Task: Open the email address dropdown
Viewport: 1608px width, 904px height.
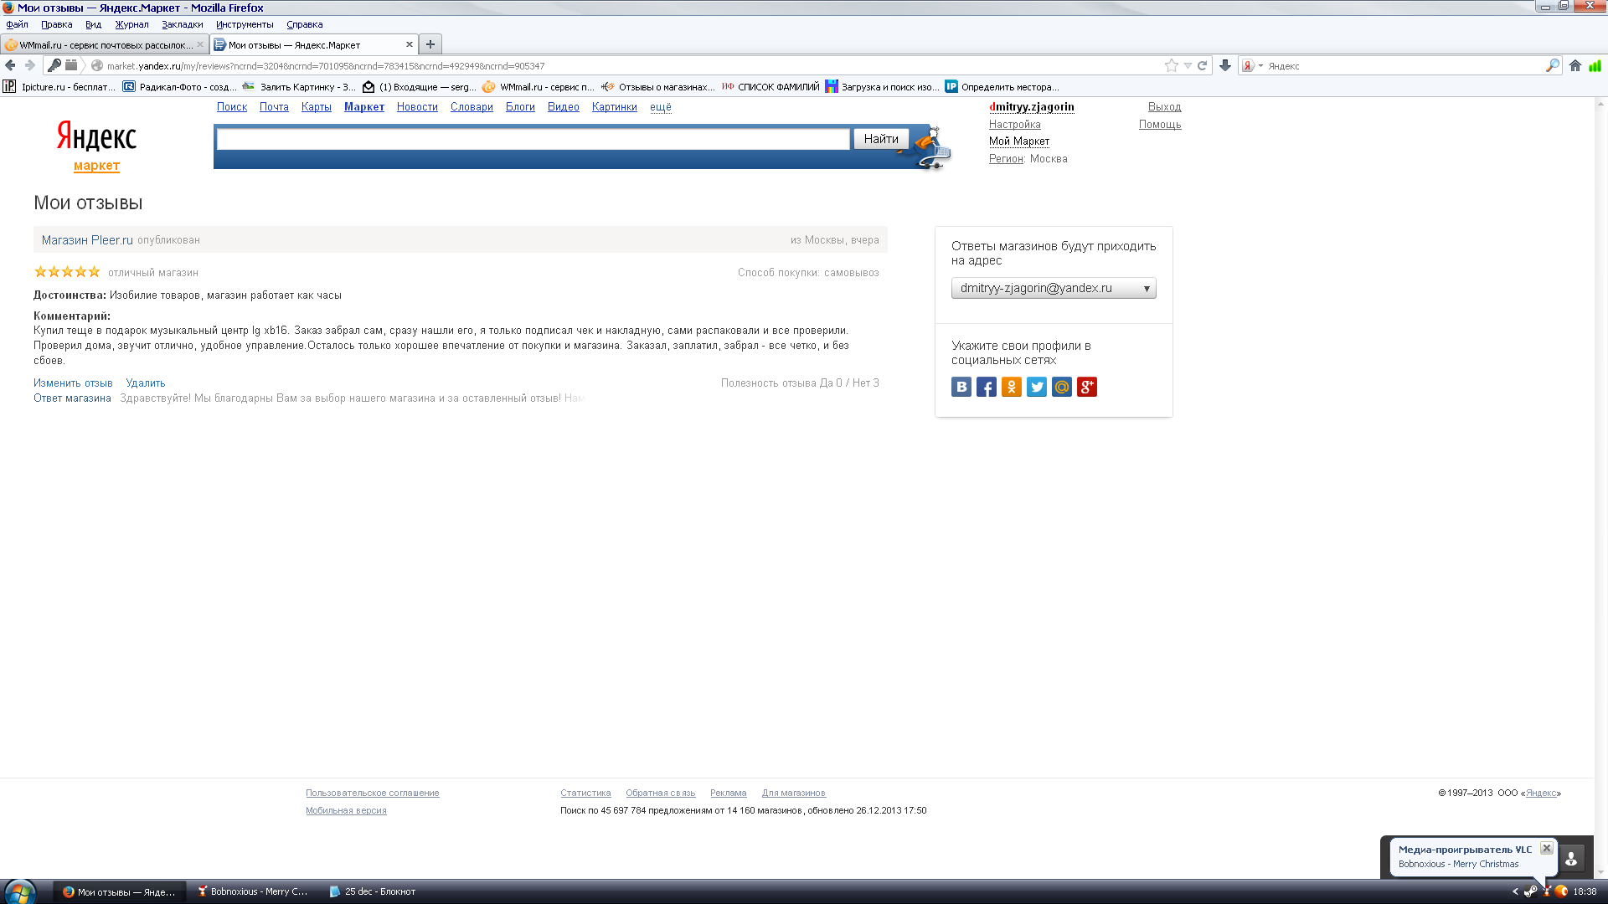Action: [1054, 288]
